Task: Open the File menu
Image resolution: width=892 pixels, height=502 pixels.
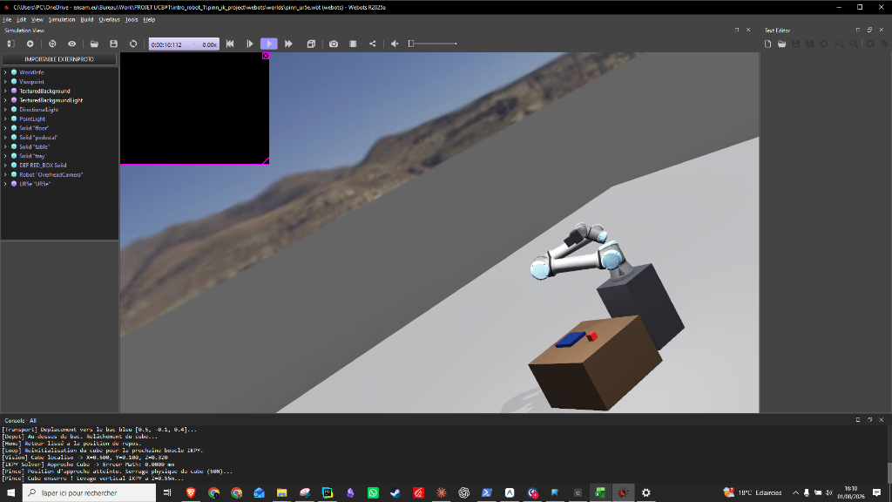Action: (7, 19)
